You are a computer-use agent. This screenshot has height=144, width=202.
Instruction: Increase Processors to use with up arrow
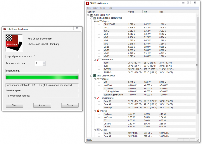[44, 62]
